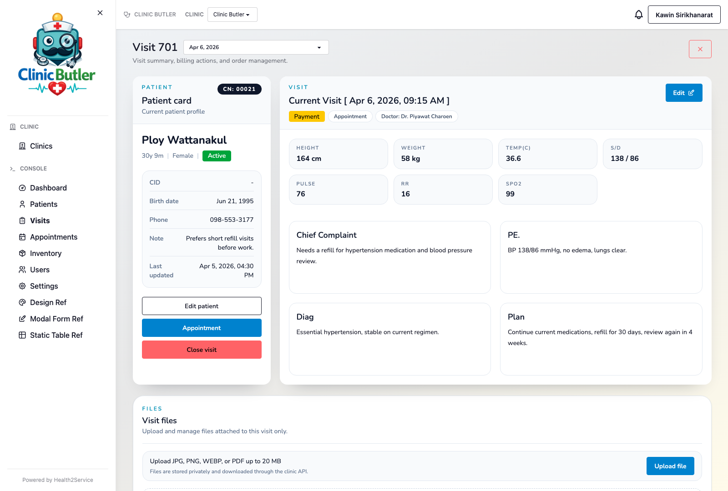The height and width of the screenshot is (491, 728).
Task: Open the Dashboard from the sidebar
Action: 48,188
